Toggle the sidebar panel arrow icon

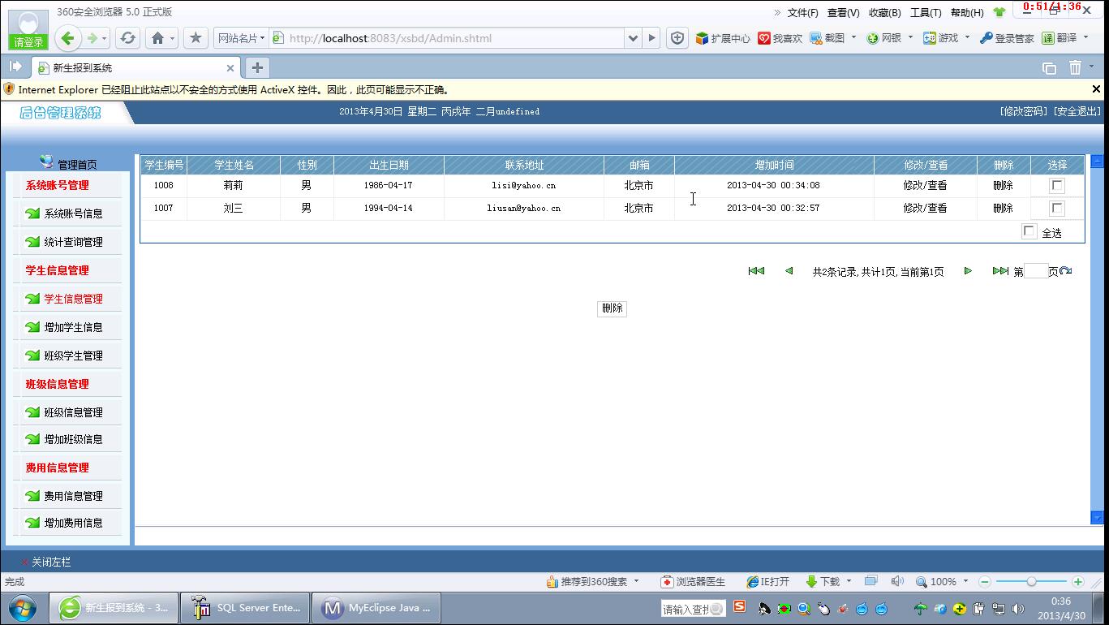[15, 67]
